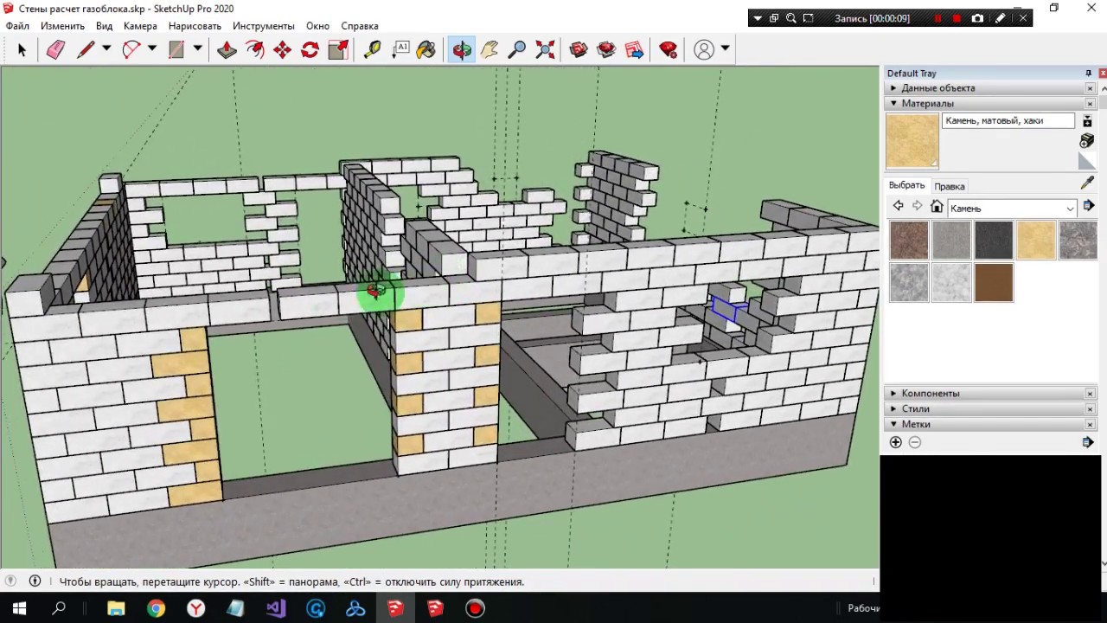This screenshot has width=1107, height=623.
Task: Activate the Push/Pull tool
Action: [227, 50]
